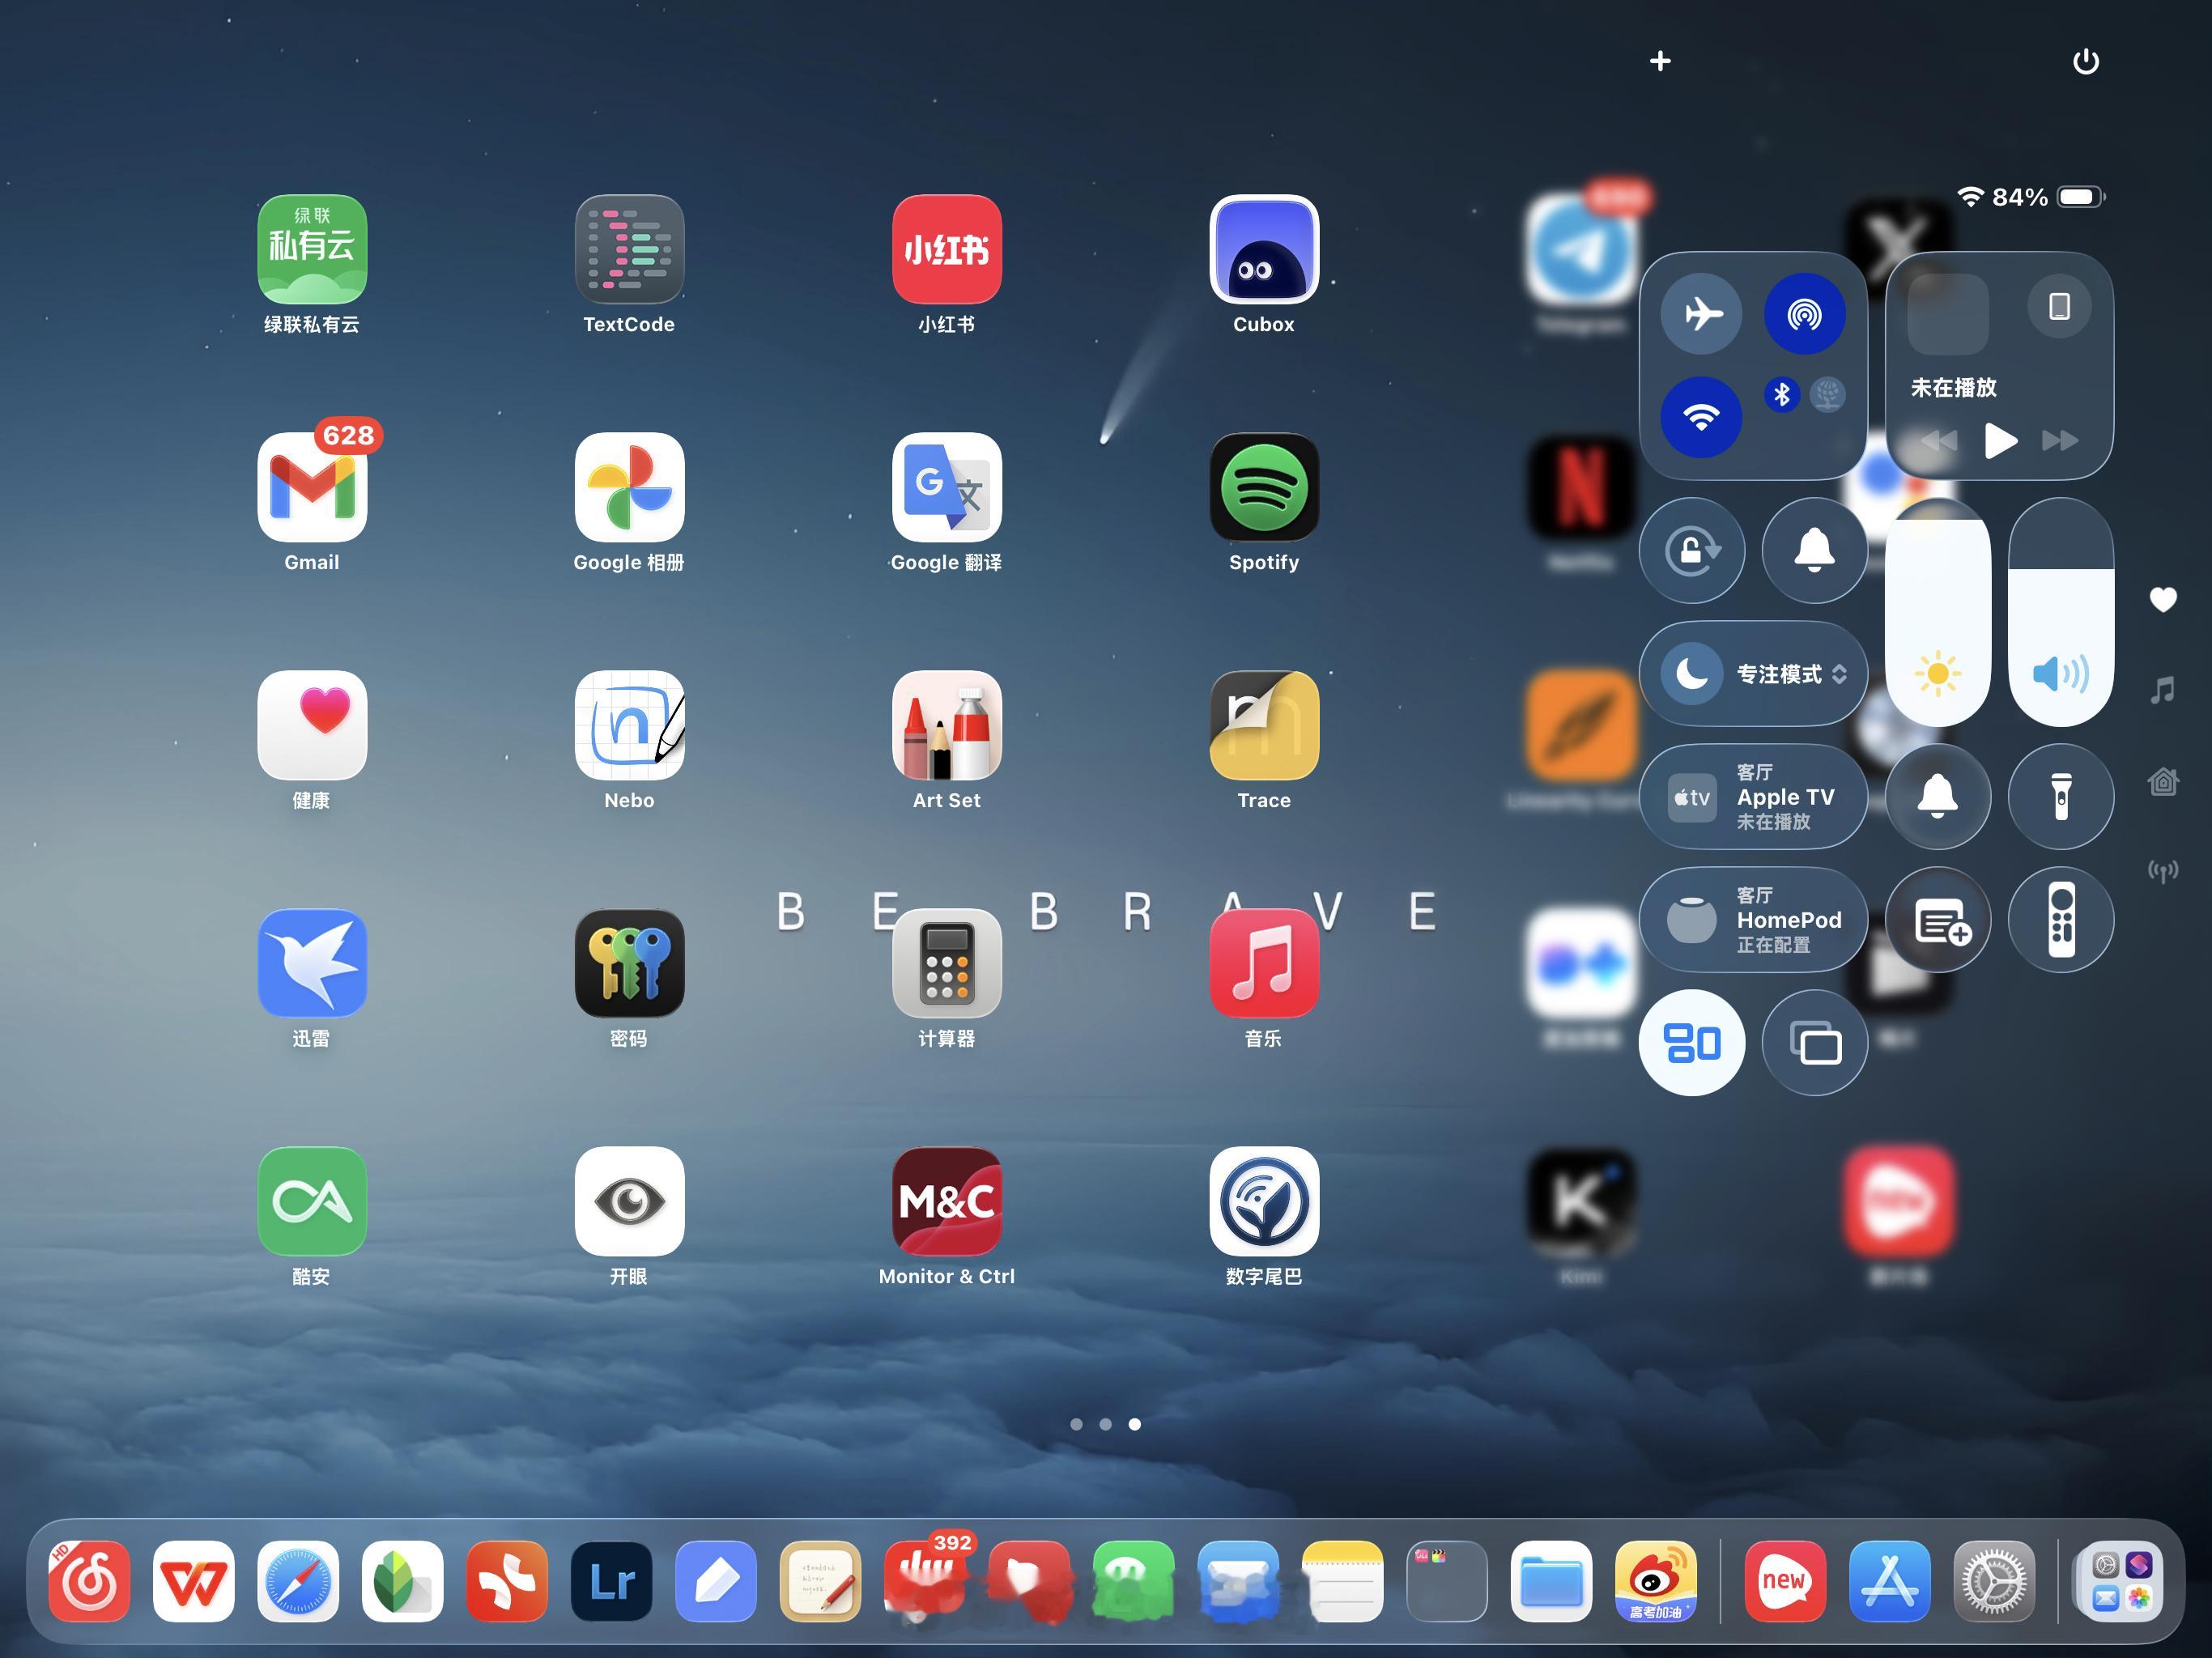Open Apple TV Remote control
This screenshot has height=1658, width=2212.
(2061, 920)
